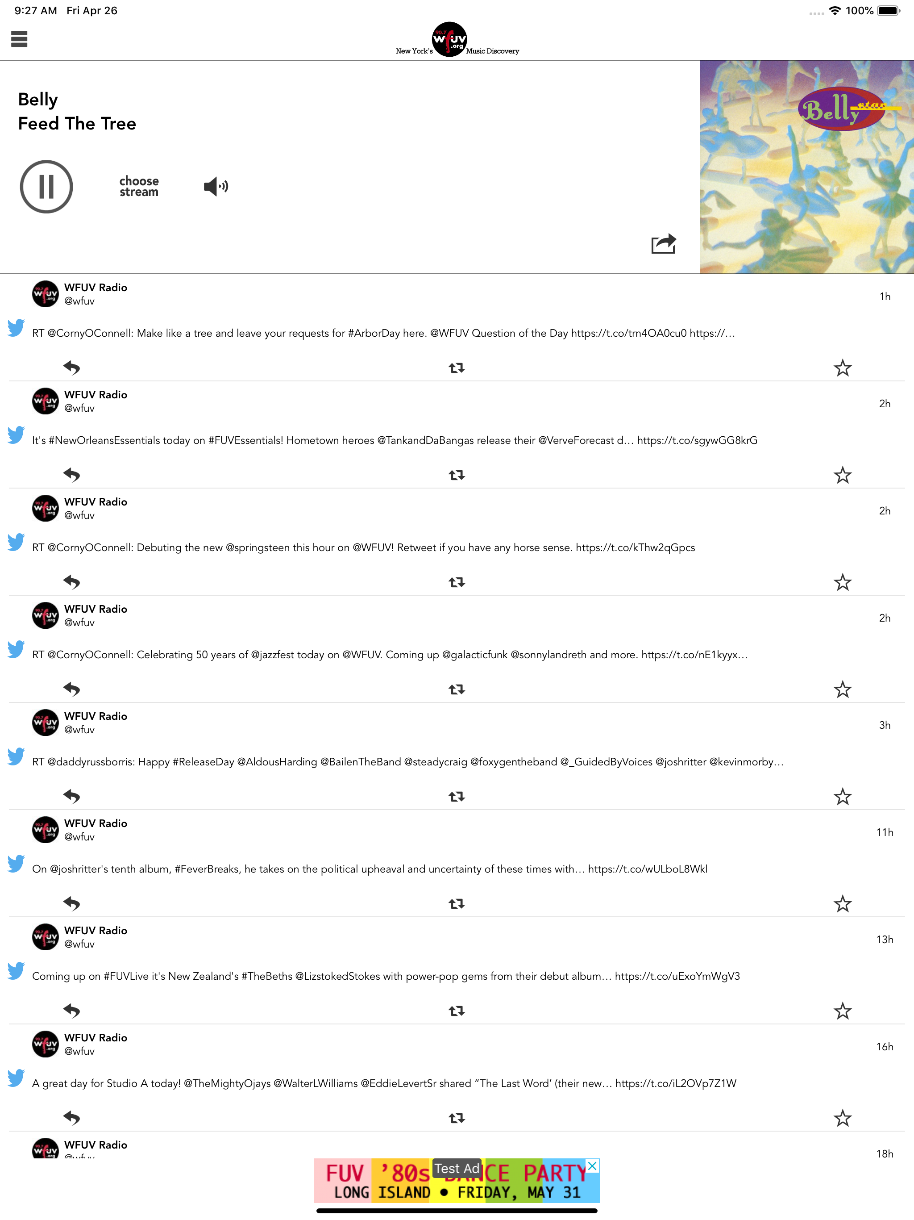Screen dimensions: 914x1220
Task: Open the FUV 80s Dance Party banner
Action: (457, 1180)
